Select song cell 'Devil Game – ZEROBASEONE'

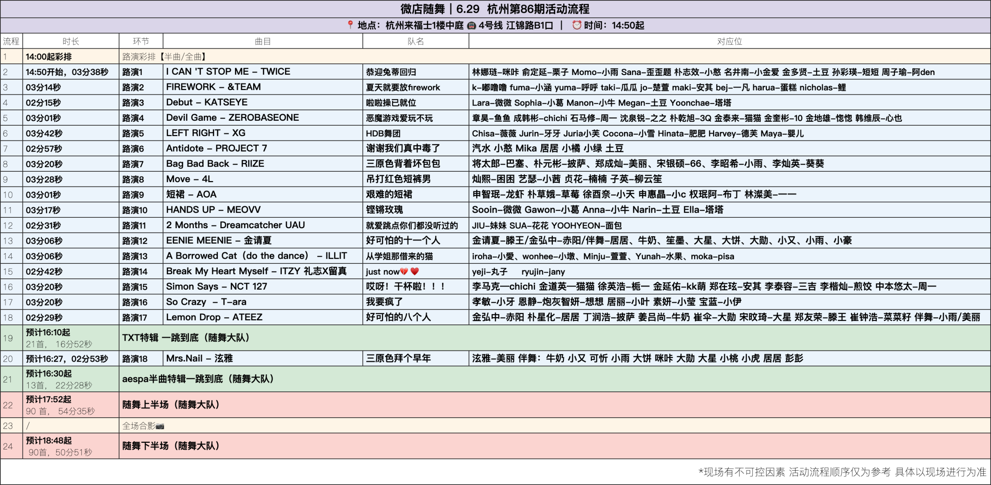[x=263, y=118]
